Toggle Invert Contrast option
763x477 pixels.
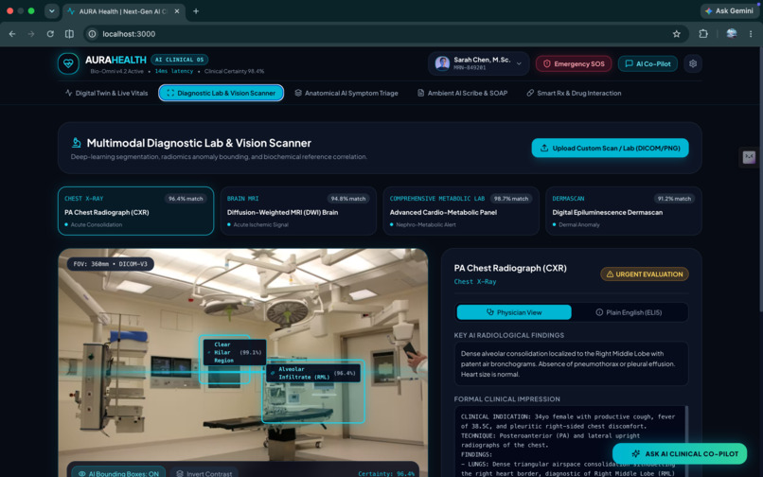pos(204,472)
